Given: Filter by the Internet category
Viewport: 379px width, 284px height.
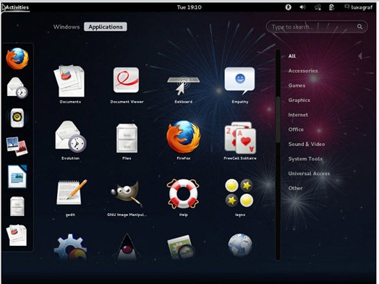Looking at the screenshot, I should 298,115.
